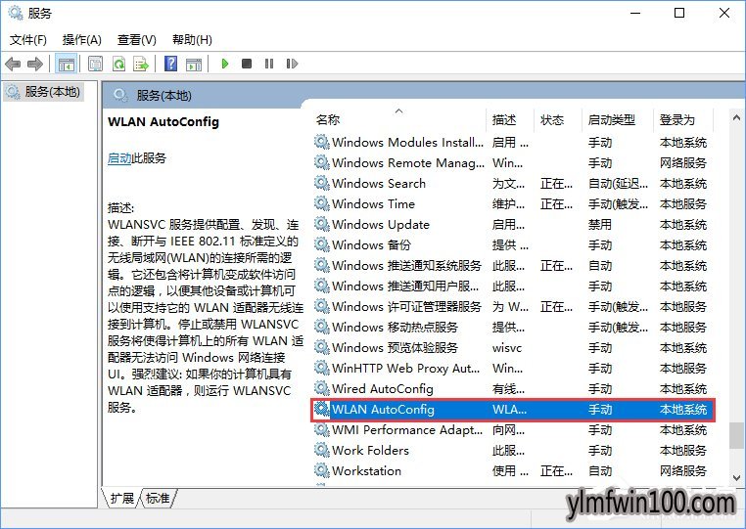Click the 服务 window title icon
This screenshot has width=746, height=529.
(x=16, y=13)
